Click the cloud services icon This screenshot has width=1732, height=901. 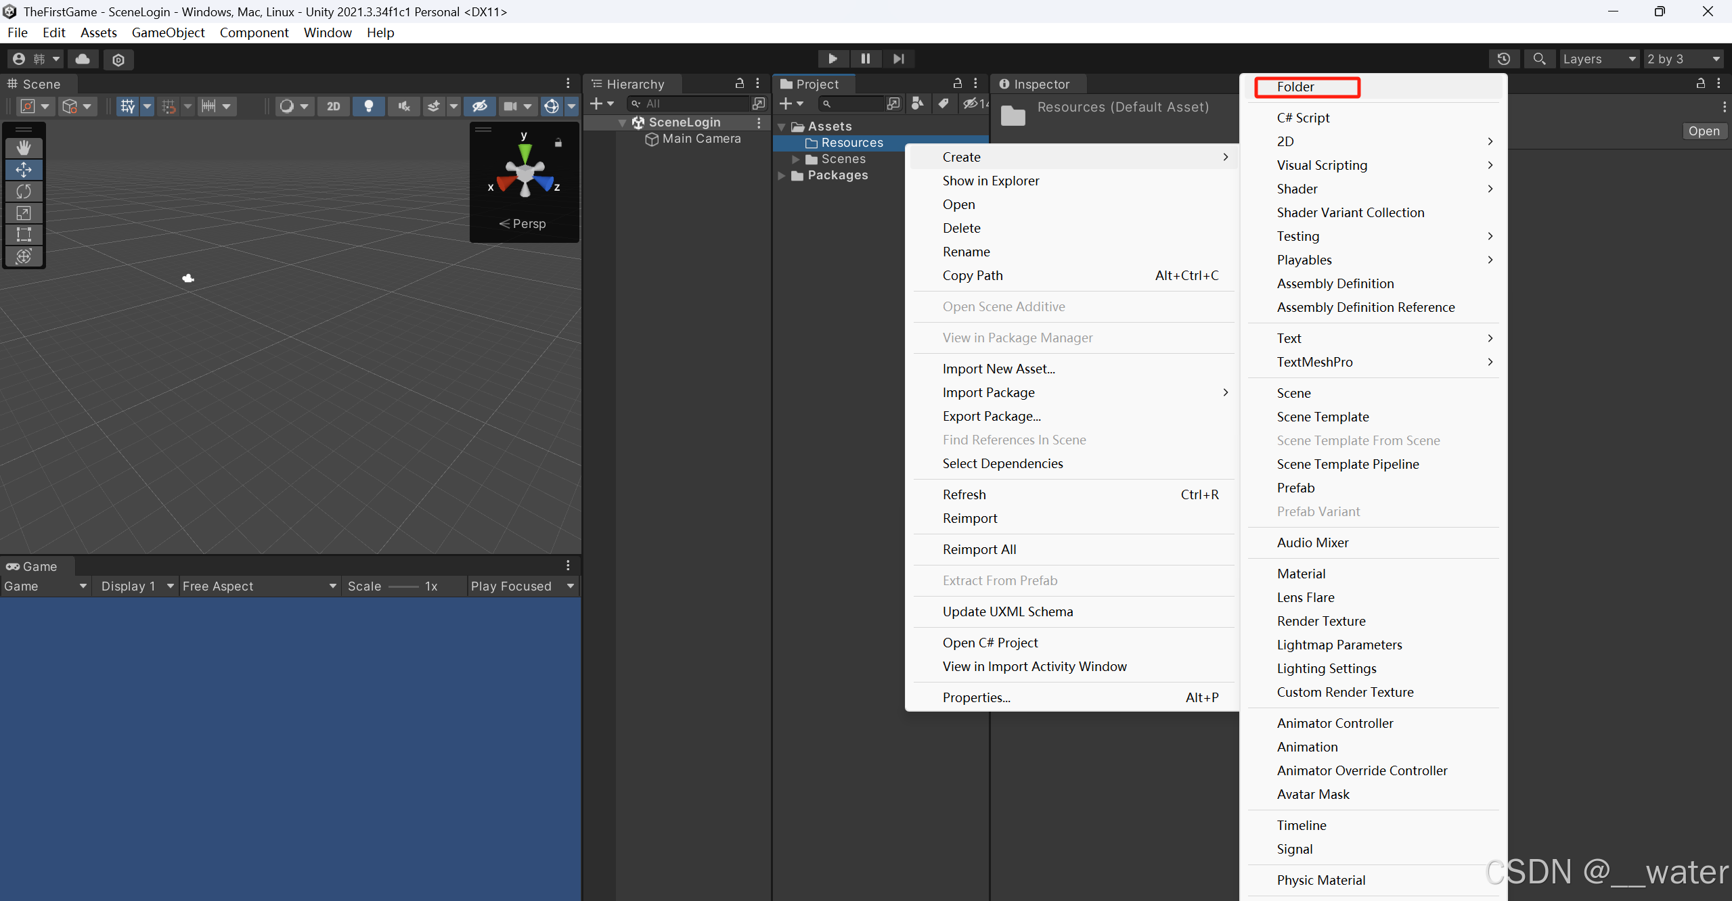click(x=83, y=59)
